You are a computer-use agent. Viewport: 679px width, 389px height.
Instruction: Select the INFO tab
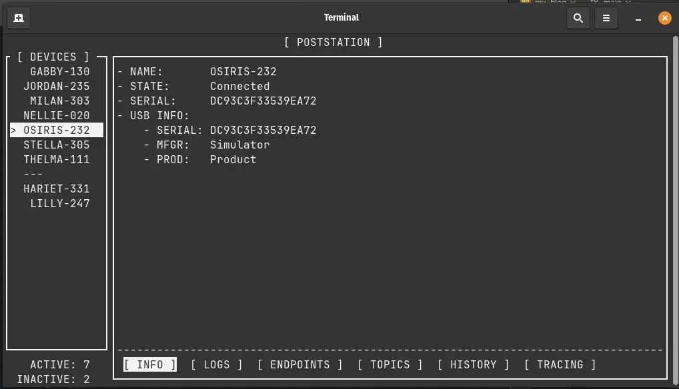[x=149, y=364]
